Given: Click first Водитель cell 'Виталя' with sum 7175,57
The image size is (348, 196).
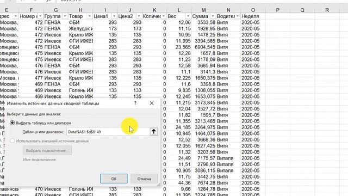Looking at the screenshot, I should pos(228,158).
